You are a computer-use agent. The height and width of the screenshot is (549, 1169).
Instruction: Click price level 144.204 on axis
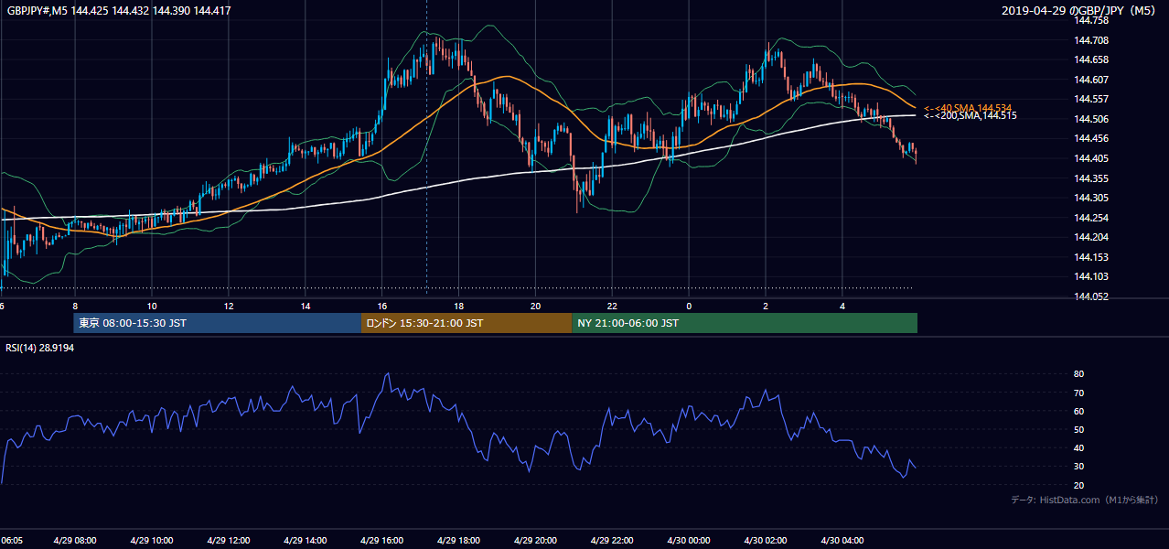point(1092,237)
